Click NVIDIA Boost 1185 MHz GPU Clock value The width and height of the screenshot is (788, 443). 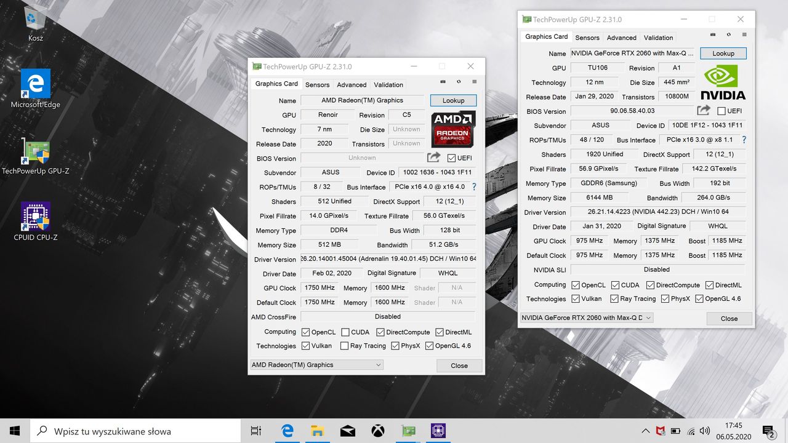[x=727, y=241]
